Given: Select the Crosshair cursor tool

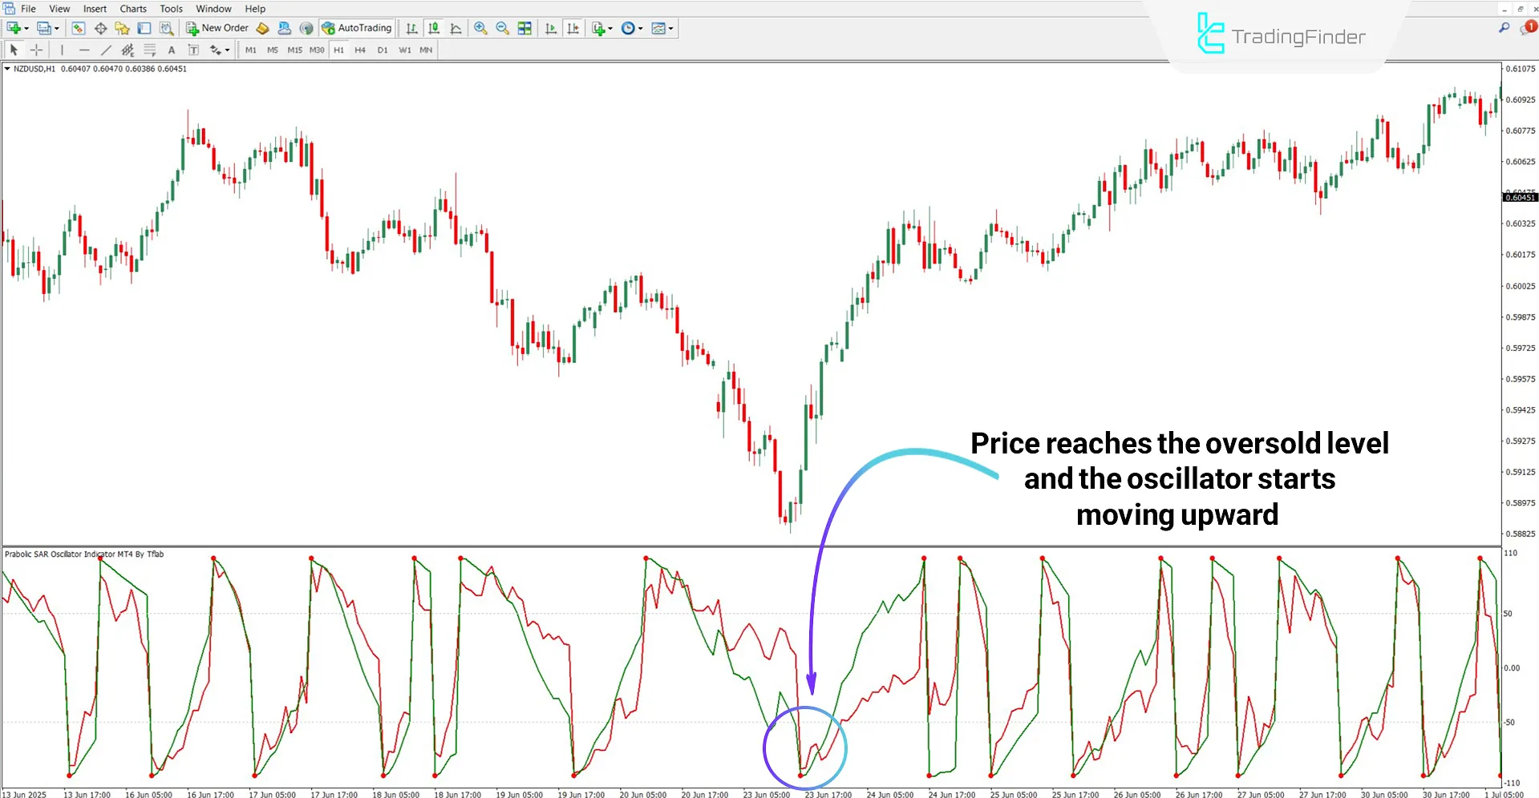Looking at the screenshot, I should point(36,50).
